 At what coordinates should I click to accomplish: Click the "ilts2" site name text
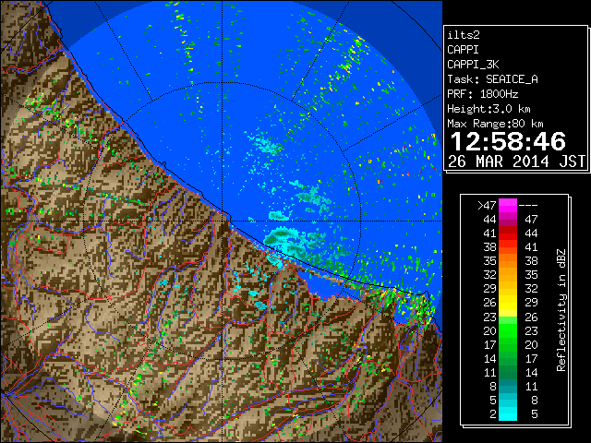(464, 35)
